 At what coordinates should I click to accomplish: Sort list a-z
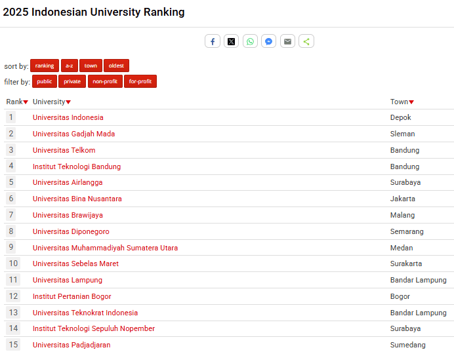pyautogui.click(x=69, y=66)
